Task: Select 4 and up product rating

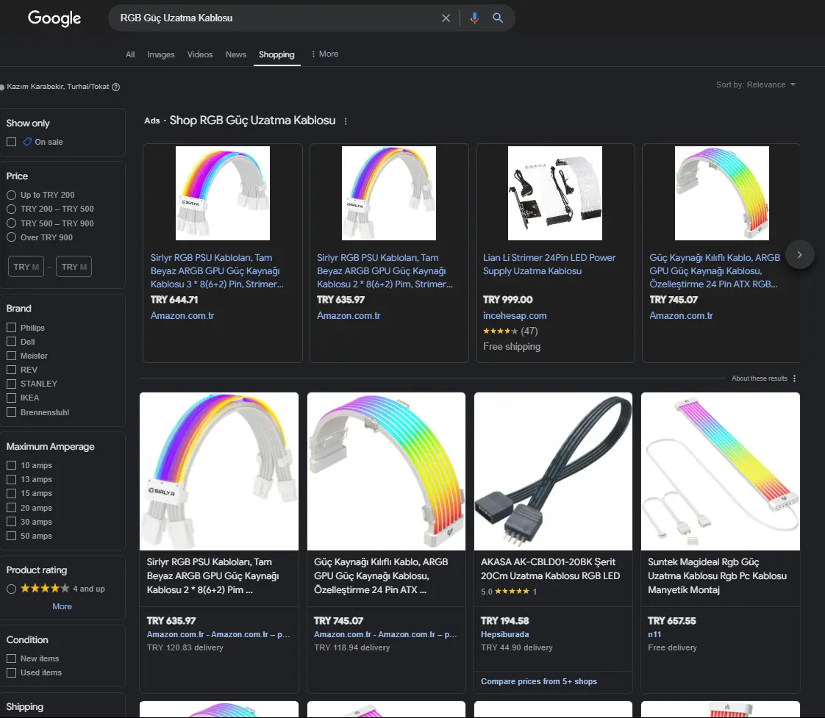Action: coord(11,589)
